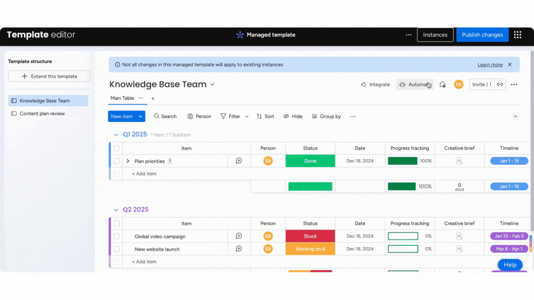Copy board link icon next to Invite

[x=500, y=84]
